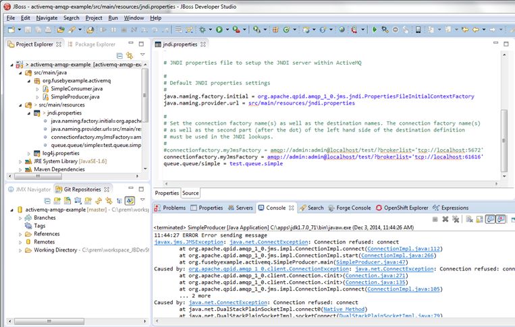The height and width of the screenshot is (327, 515).
Task: Open the Forge Console tab
Action: (350, 208)
